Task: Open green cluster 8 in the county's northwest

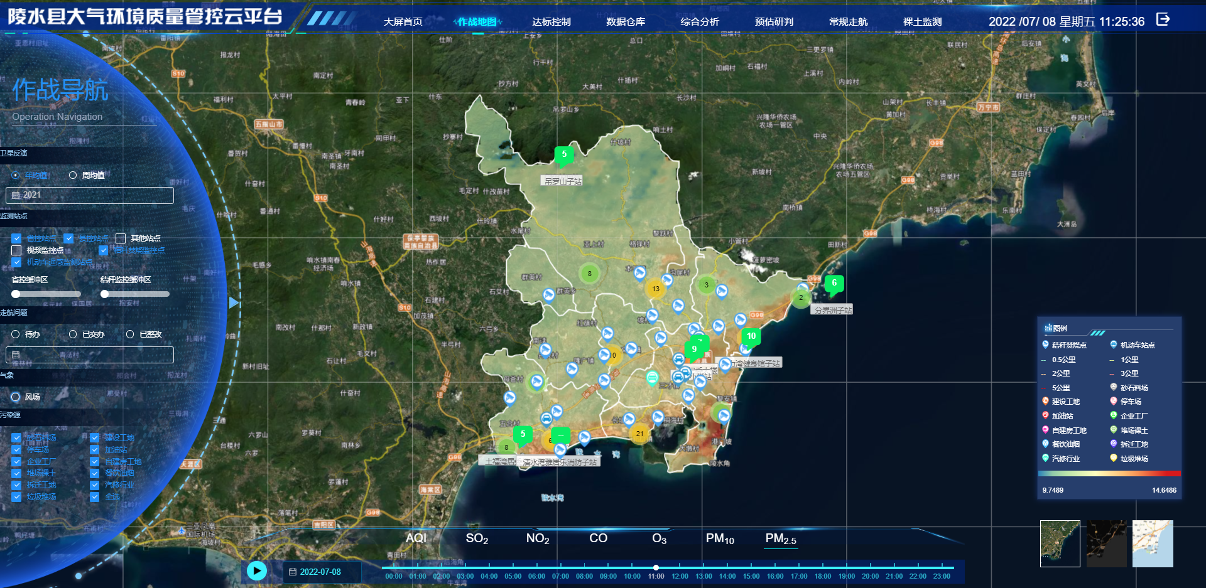Action: (x=589, y=274)
